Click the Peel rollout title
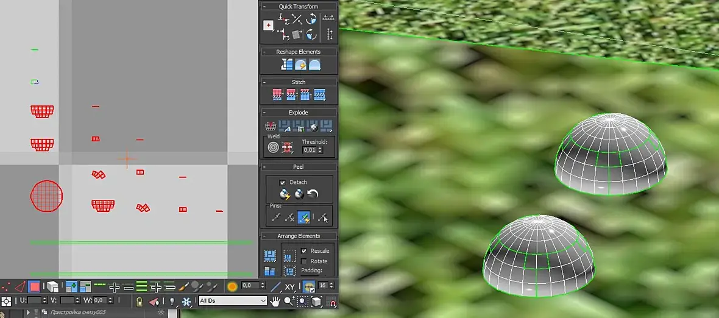 pos(298,167)
